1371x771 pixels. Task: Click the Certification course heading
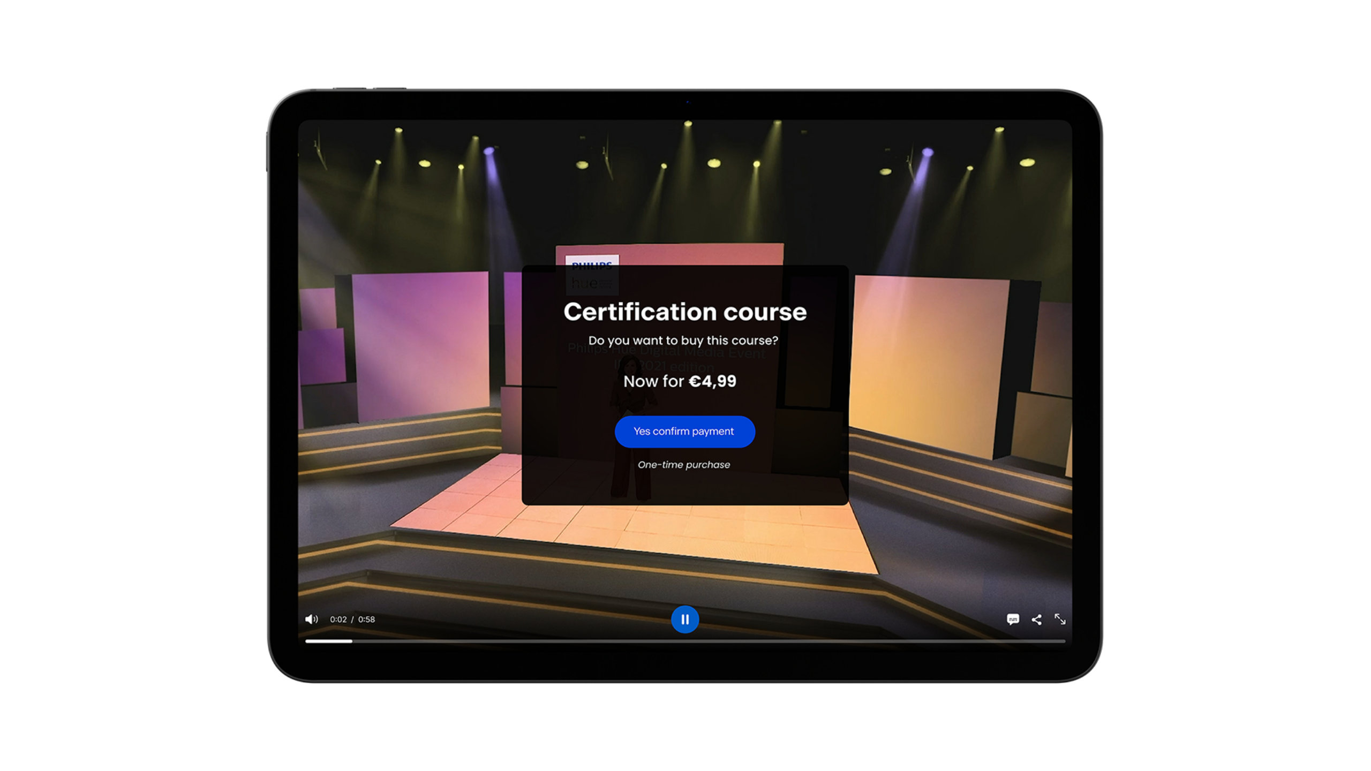(685, 312)
